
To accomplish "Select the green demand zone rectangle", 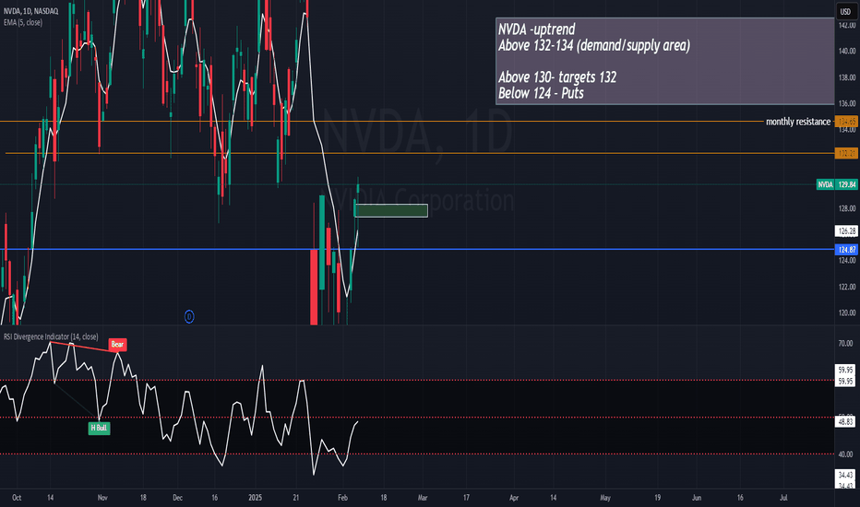I will [391, 210].
